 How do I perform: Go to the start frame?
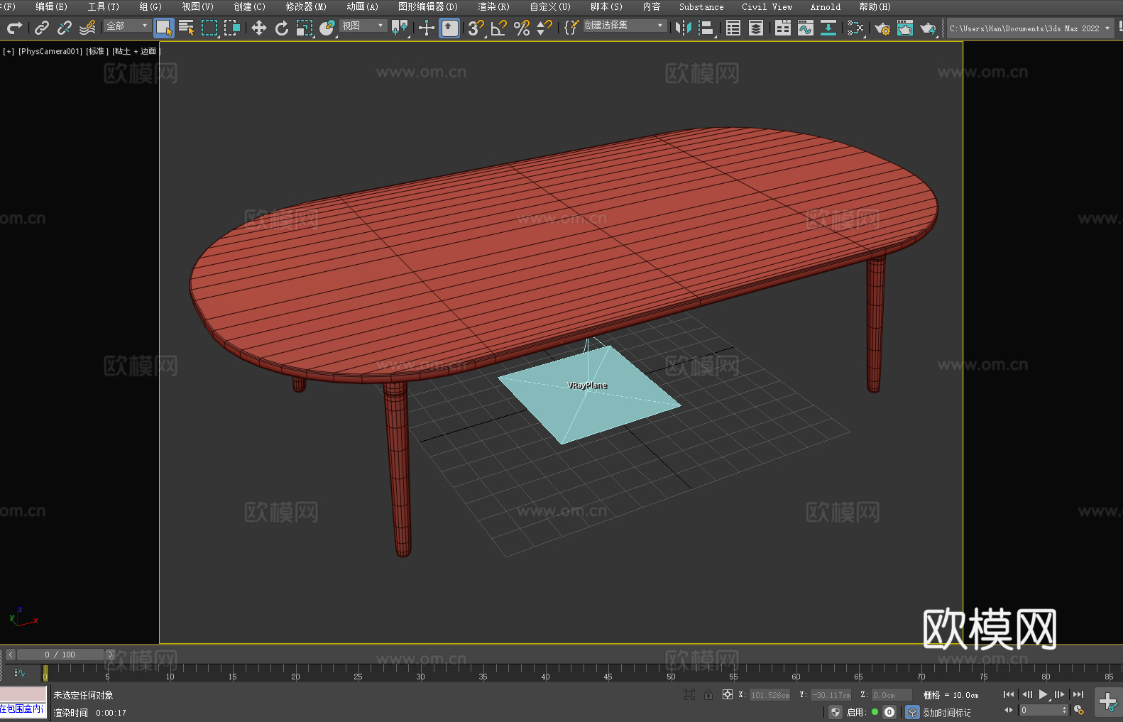pyautogui.click(x=1008, y=694)
